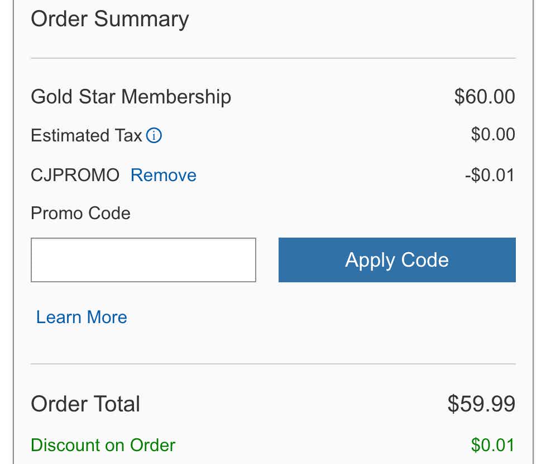
Task: Focus the Promo Code input field
Action: (143, 260)
